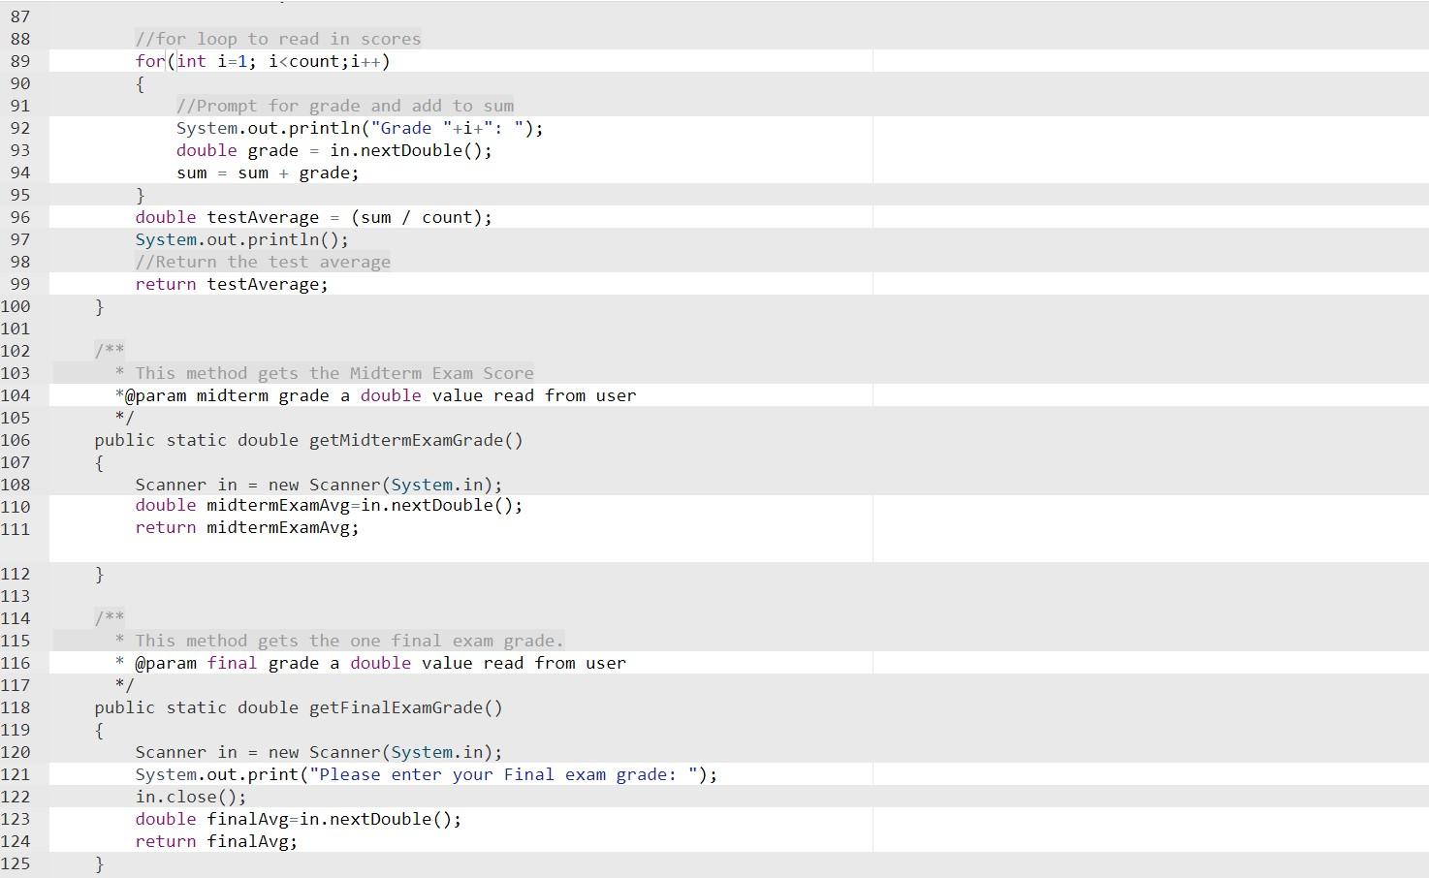Click the "Please enter your Final exam grade" print line
Image resolution: width=1429 pixels, height=878 pixels.
point(427,774)
